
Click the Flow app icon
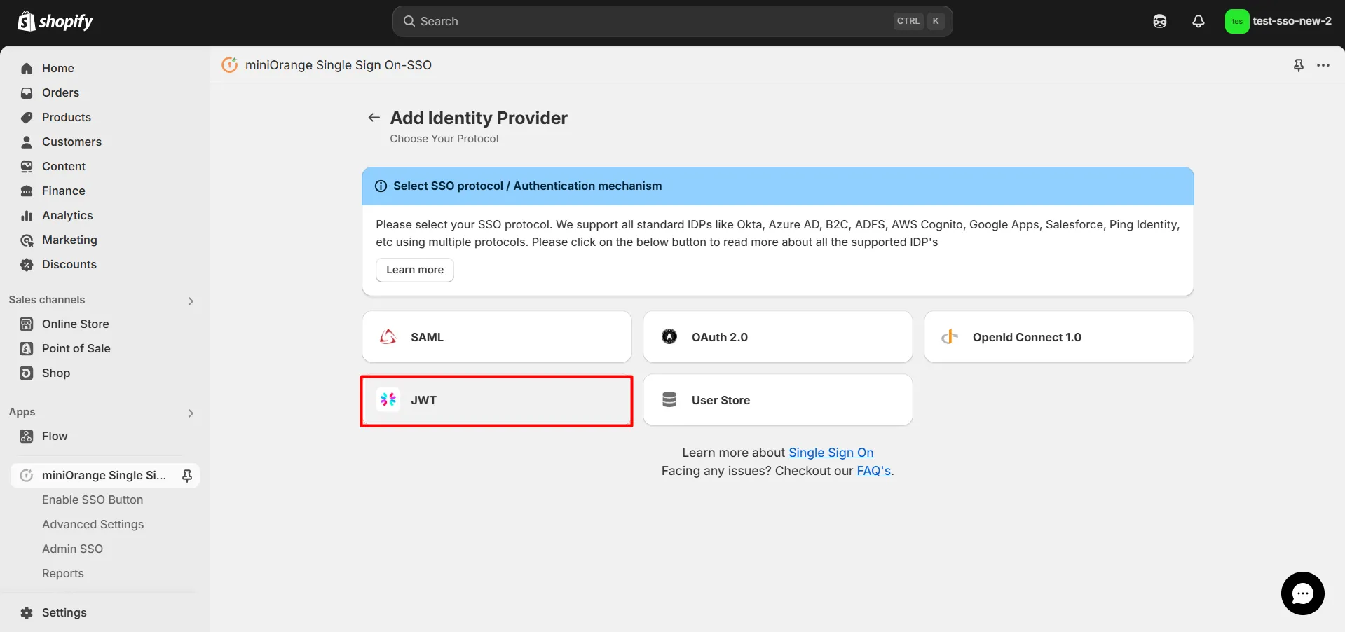(27, 436)
